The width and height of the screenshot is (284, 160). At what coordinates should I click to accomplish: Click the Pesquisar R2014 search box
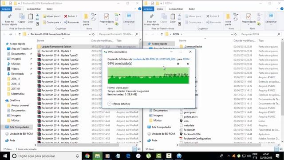[261, 34]
